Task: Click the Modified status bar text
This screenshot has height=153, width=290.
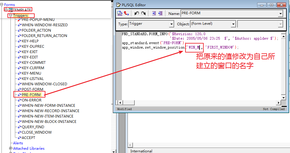Action: click(x=125, y=109)
